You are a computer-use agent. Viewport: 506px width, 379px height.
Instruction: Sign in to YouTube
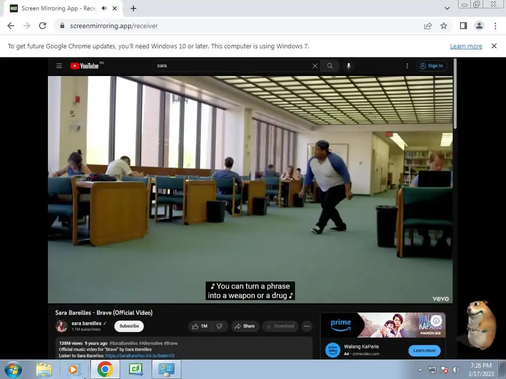(431, 66)
